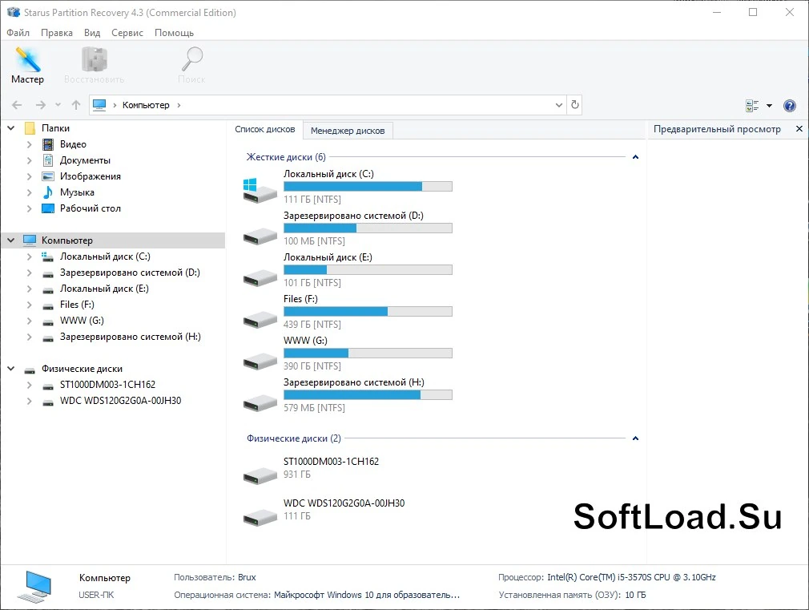Screen dimensions: 809x610
Task: Go back with the left arrow
Action: click(x=17, y=105)
